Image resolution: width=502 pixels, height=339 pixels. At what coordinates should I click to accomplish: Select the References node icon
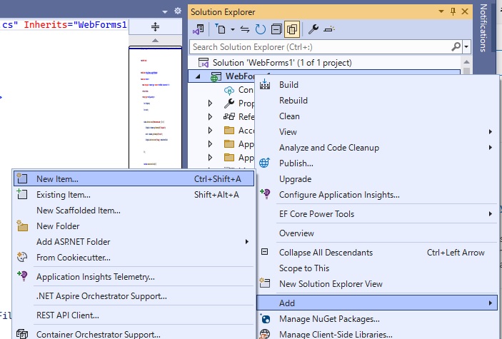pyautogui.click(x=229, y=116)
